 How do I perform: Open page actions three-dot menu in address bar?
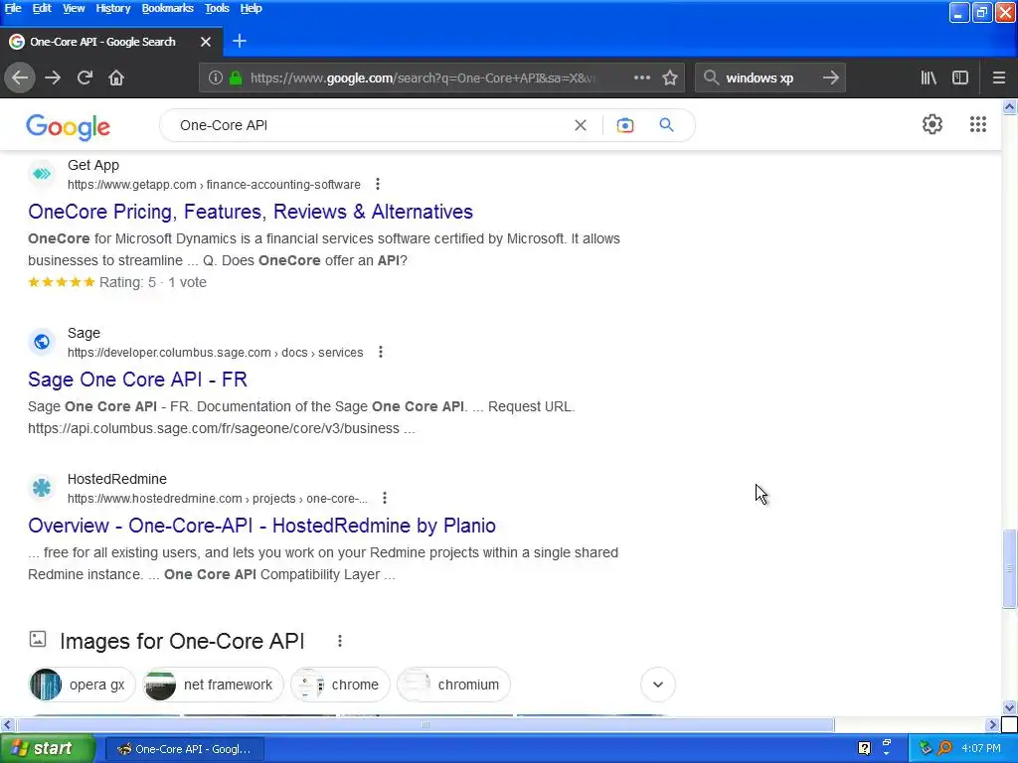[x=641, y=77]
